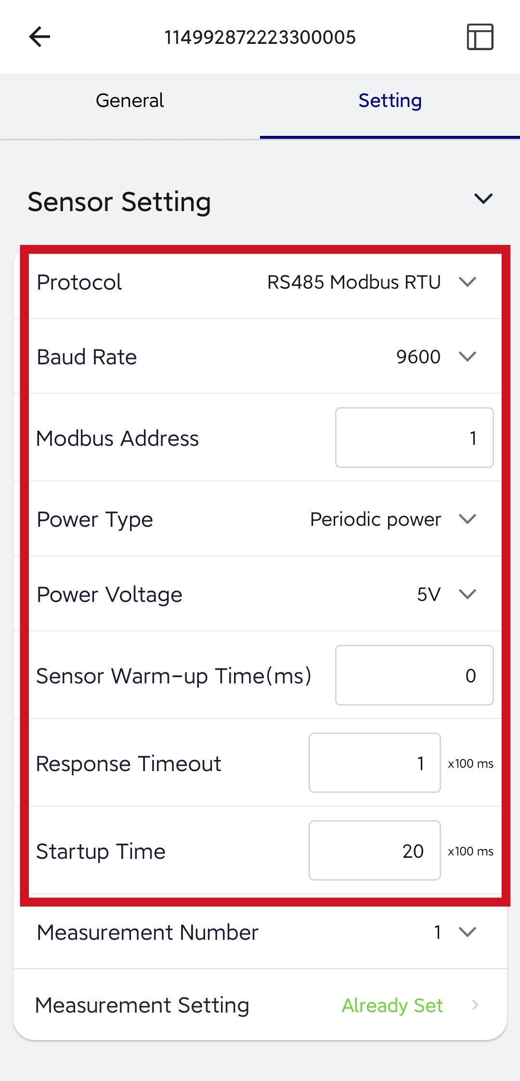This screenshot has width=520, height=1081.
Task: Tap the Sensor Setting section heading
Action: pyautogui.click(x=119, y=202)
